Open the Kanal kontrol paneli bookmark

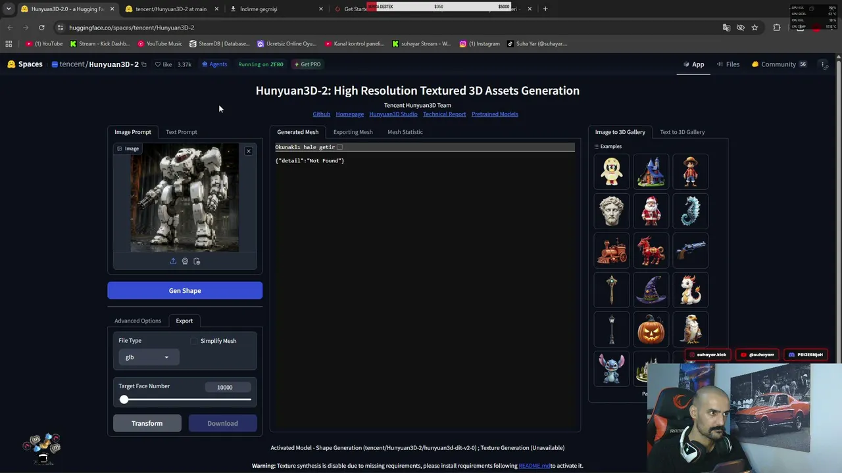(x=355, y=44)
